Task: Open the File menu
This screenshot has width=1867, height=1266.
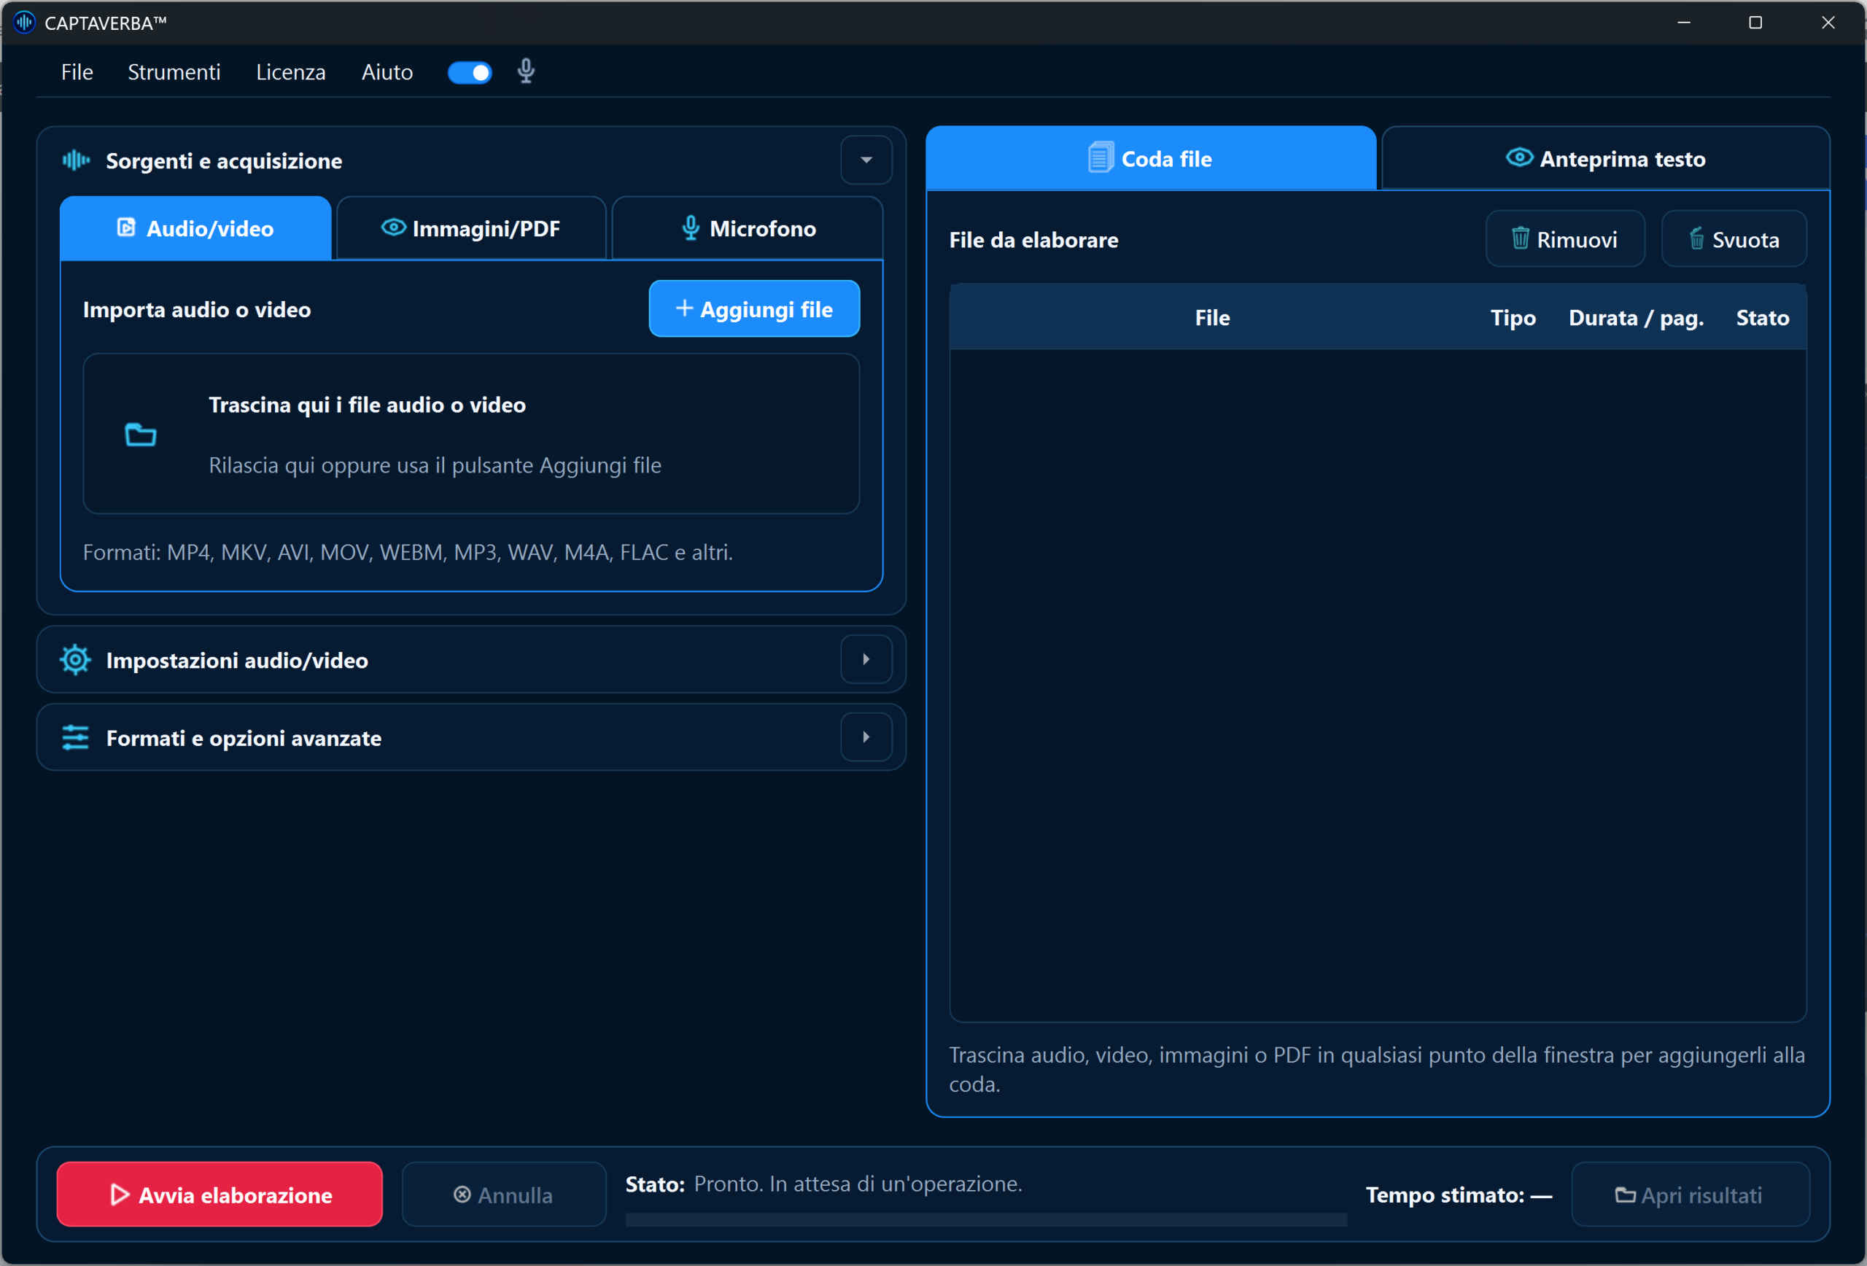Action: point(77,72)
